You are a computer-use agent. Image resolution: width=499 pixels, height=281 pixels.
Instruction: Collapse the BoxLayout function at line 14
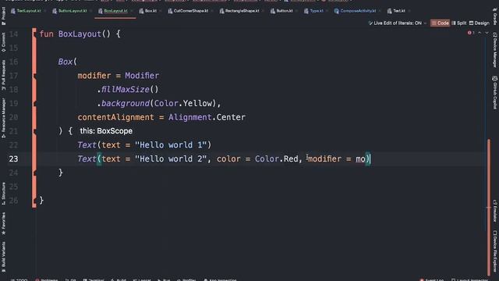[34, 34]
